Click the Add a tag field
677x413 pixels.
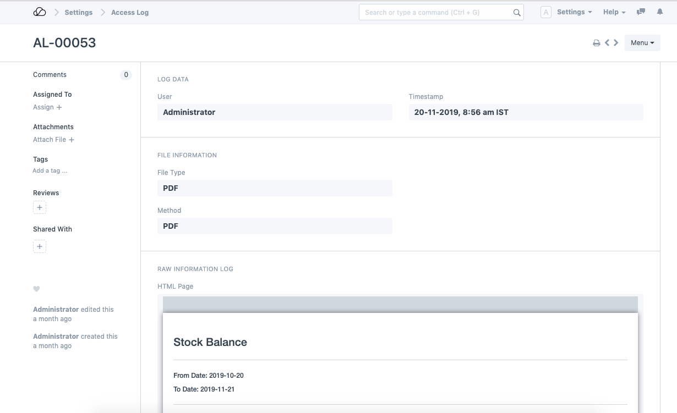coord(50,171)
